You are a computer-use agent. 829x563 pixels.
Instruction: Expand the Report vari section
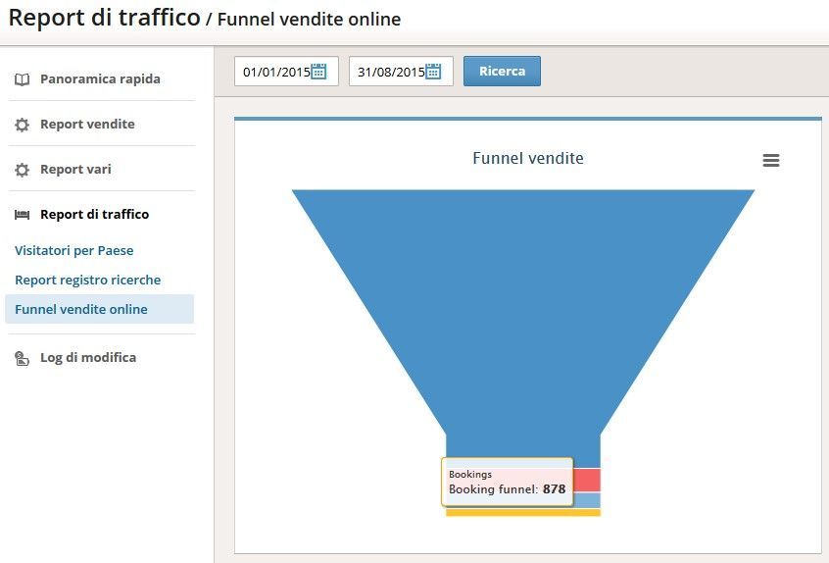[75, 170]
